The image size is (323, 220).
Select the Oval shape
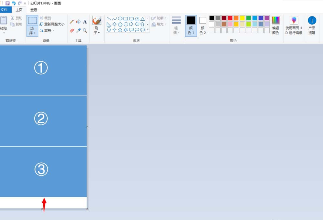pos(120,19)
